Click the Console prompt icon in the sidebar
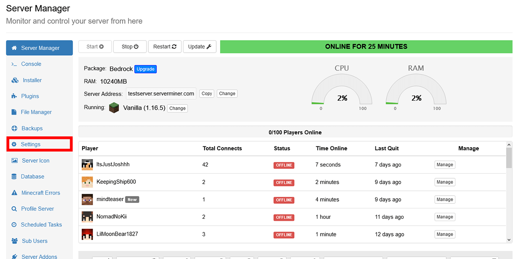 14,64
